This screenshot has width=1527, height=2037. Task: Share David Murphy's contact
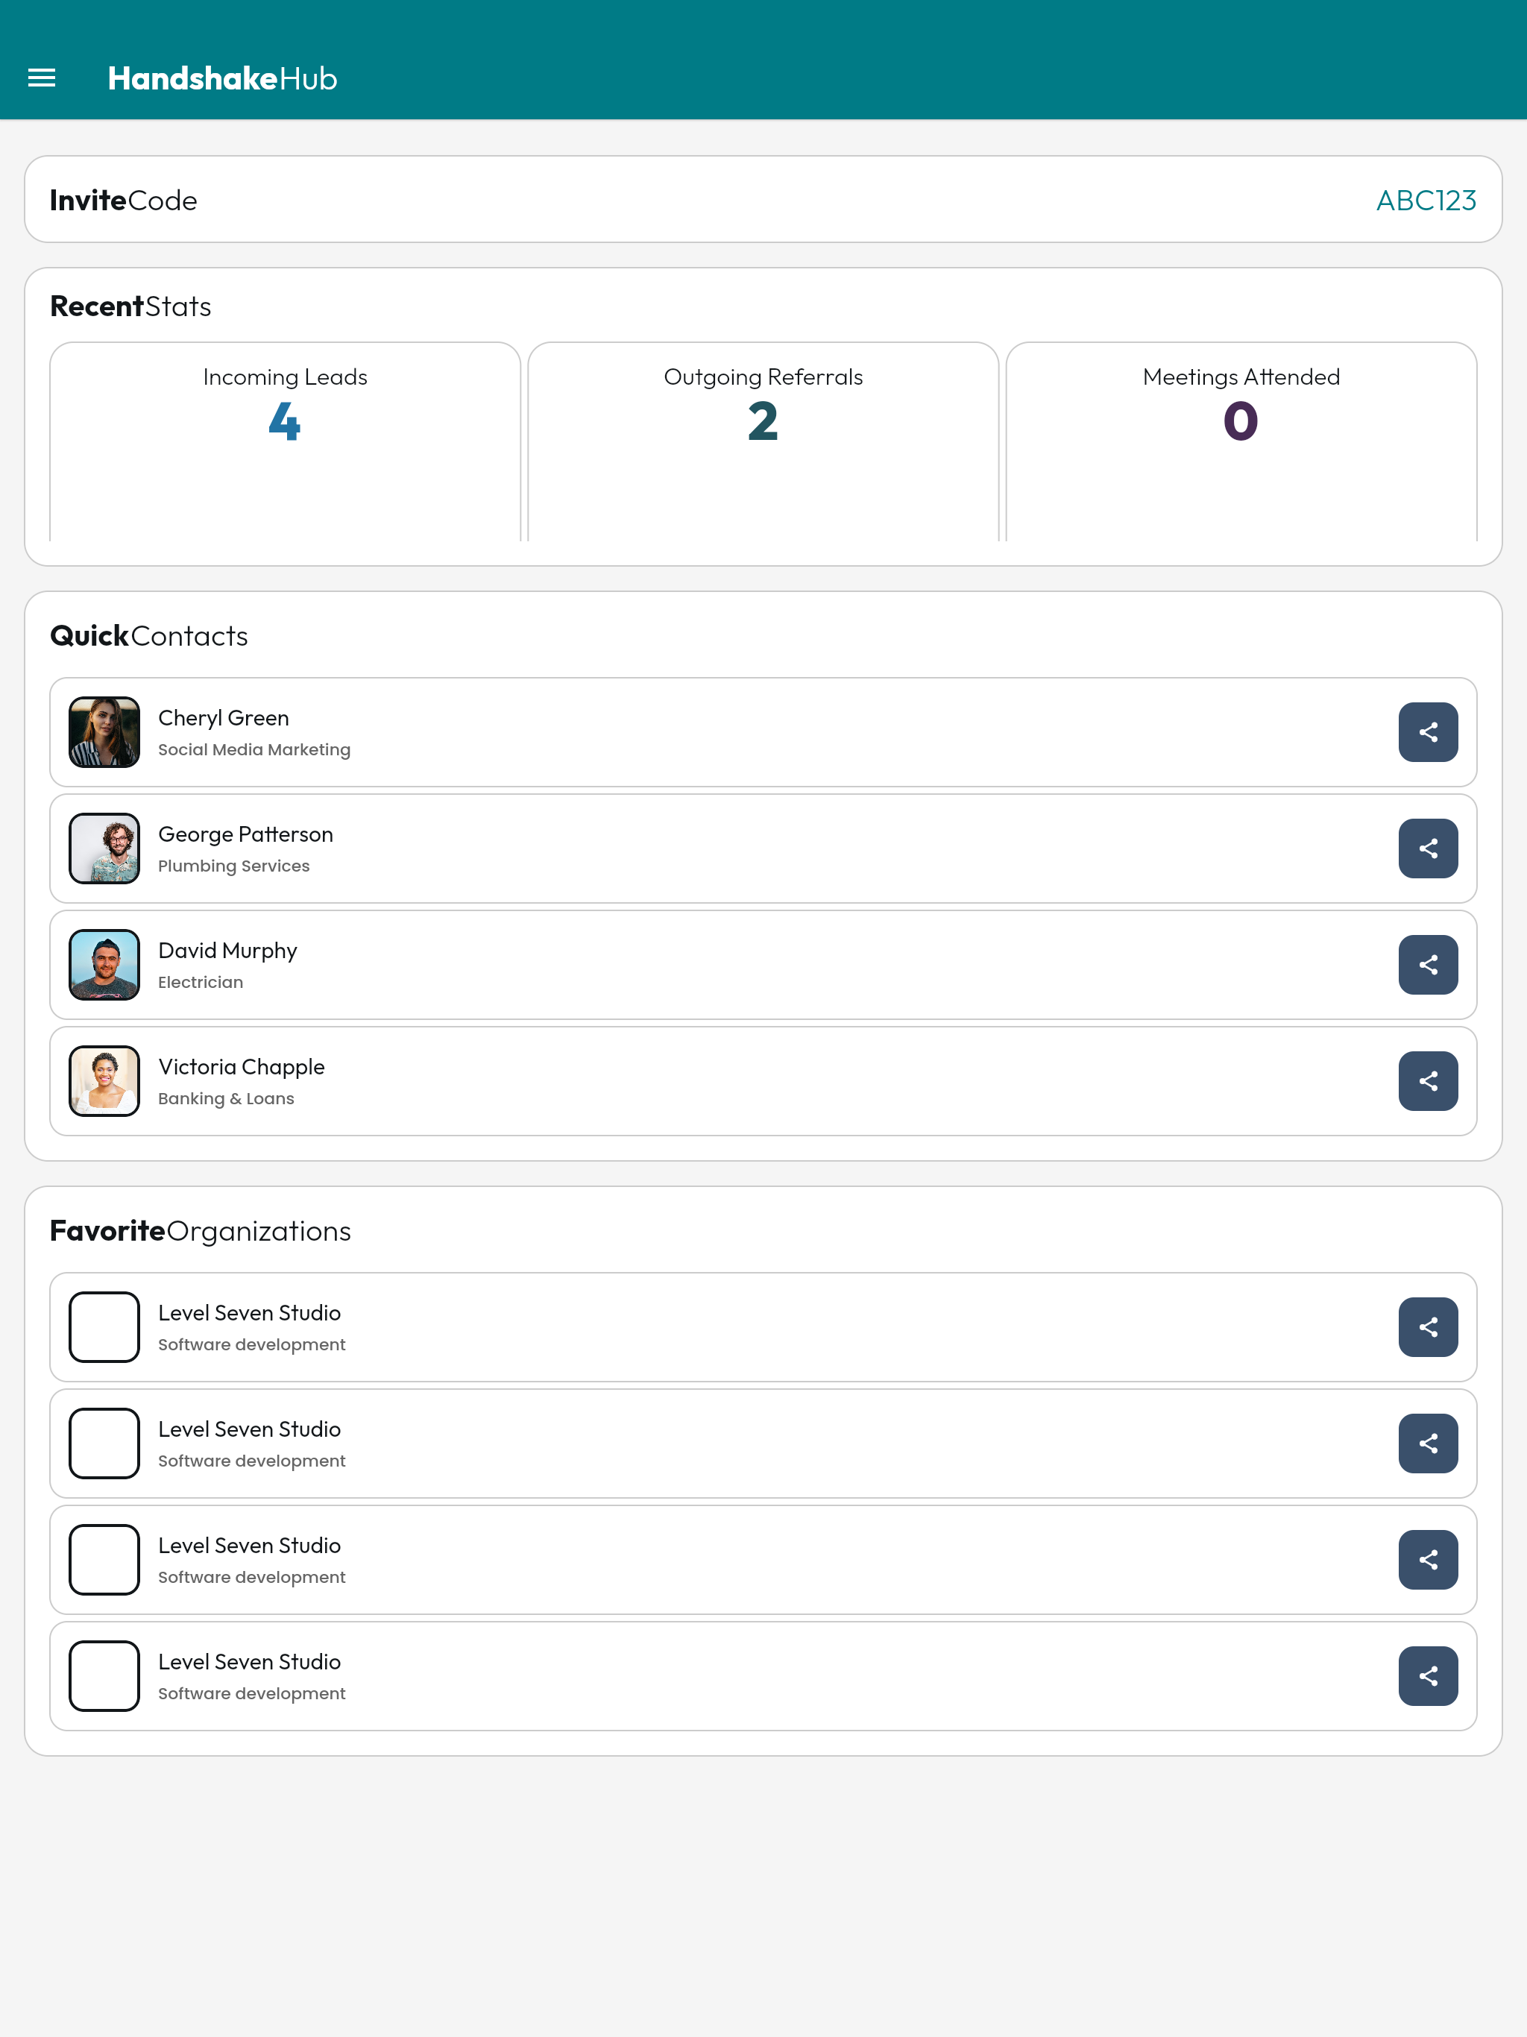pos(1428,964)
